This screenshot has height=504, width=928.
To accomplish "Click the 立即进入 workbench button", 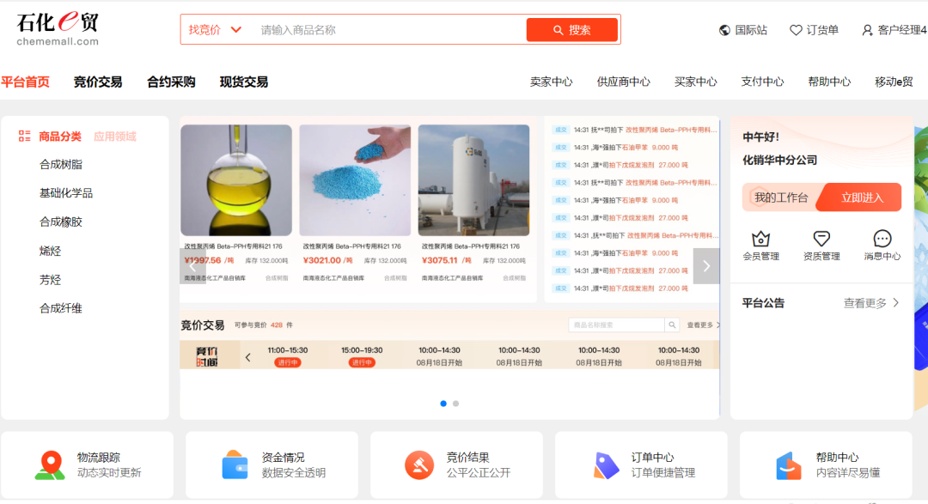I will [861, 197].
